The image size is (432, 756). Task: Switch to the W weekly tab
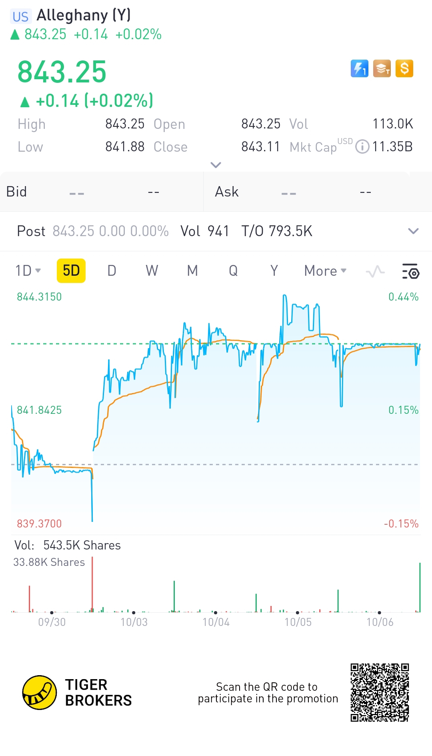(x=152, y=271)
